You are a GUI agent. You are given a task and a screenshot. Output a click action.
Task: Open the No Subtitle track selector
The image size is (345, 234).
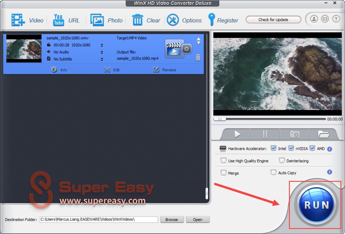pyautogui.click(x=102, y=59)
